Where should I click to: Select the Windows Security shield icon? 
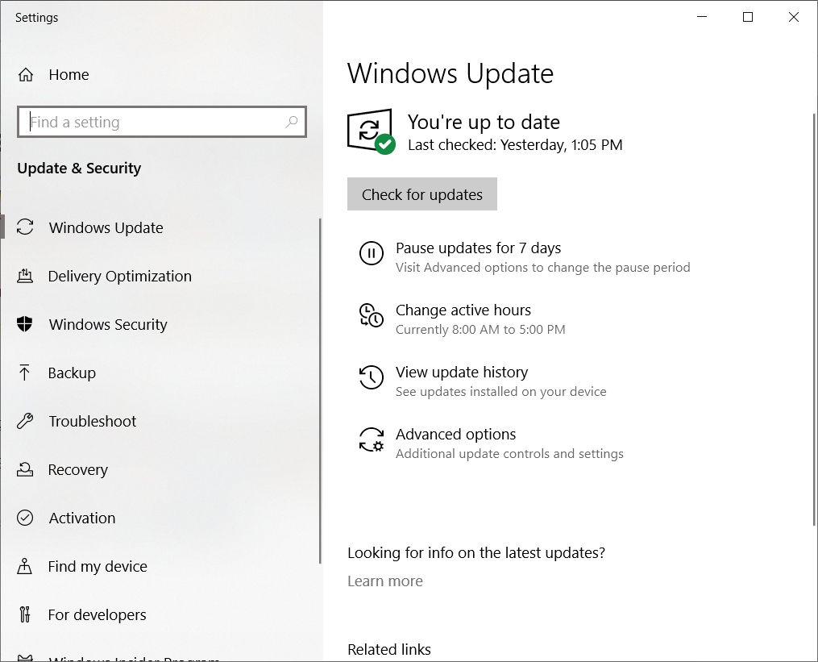(25, 325)
